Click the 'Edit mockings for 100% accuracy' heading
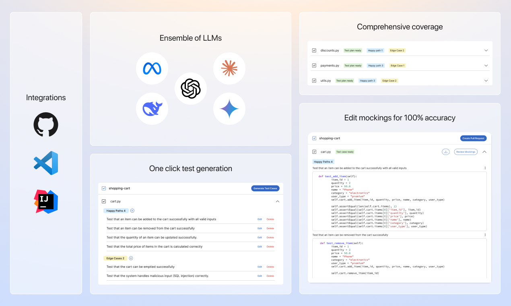The width and height of the screenshot is (511, 306). [400, 118]
